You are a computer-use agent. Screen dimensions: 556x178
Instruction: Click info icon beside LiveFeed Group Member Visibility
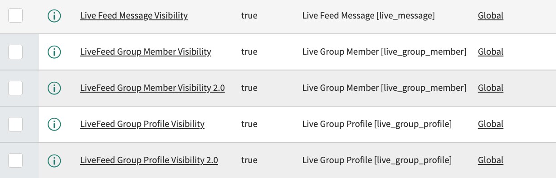click(x=54, y=52)
